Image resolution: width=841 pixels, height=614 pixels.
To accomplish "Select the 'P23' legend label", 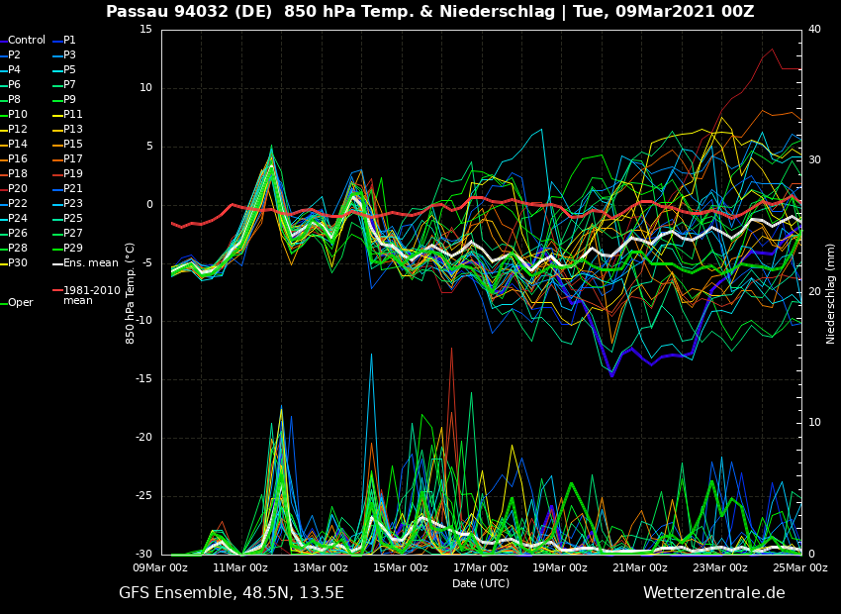I will pos(73,203).
